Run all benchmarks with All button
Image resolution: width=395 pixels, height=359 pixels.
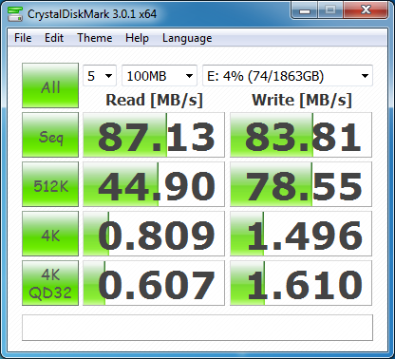pos(50,85)
